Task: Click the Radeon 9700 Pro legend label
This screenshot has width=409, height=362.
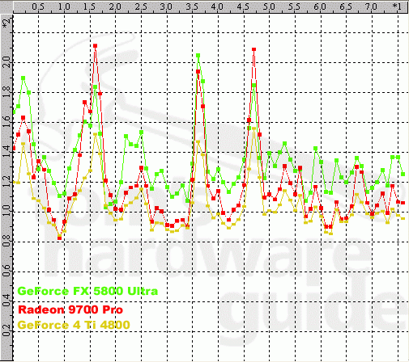Action: (x=70, y=309)
